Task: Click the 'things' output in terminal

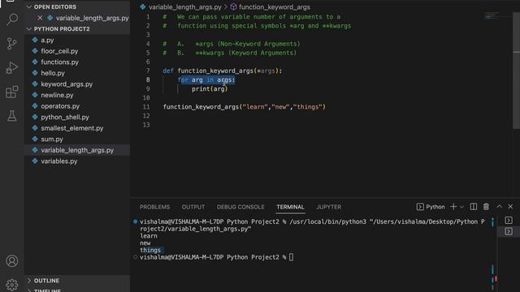Action: pyautogui.click(x=150, y=250)
